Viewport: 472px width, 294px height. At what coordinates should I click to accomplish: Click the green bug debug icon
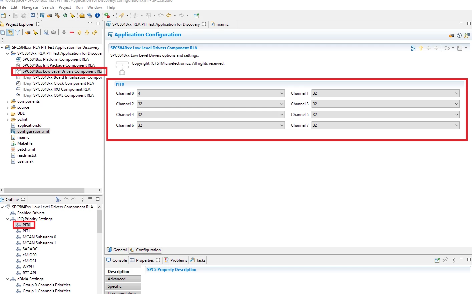click(65, 15)
